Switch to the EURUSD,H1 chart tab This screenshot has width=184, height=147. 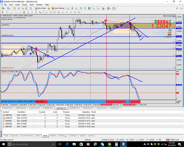click(115, 108)
